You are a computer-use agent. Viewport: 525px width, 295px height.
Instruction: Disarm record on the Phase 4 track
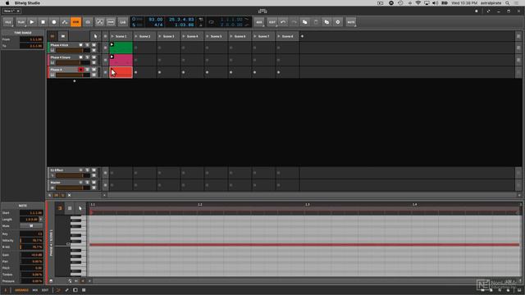coord(80,70)
